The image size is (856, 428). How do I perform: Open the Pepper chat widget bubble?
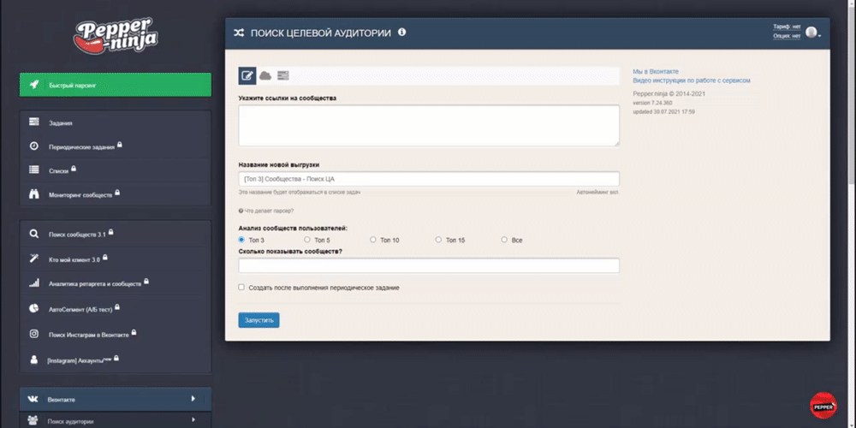pos(823,406)
